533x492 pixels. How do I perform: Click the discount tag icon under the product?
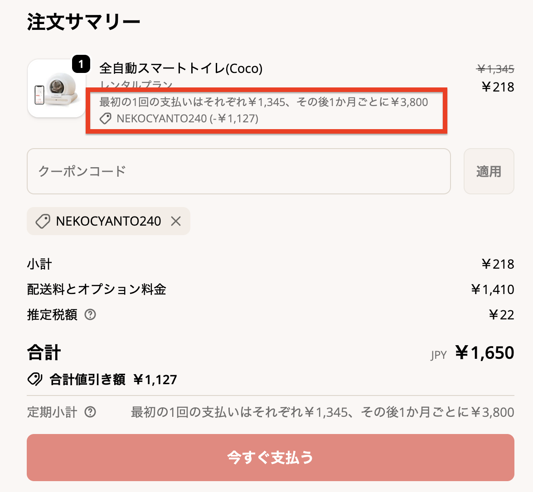(x=106, y=119)
